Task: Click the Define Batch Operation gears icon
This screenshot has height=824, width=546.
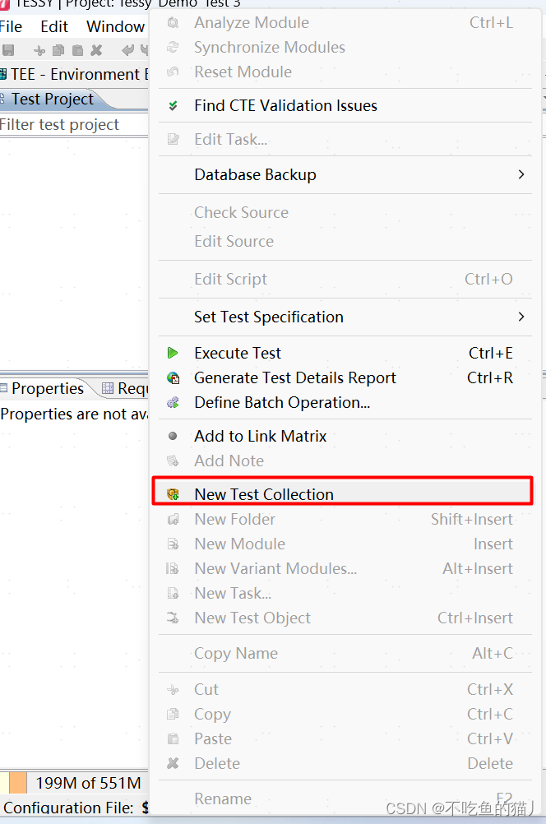Action: [x=173, y=402]
